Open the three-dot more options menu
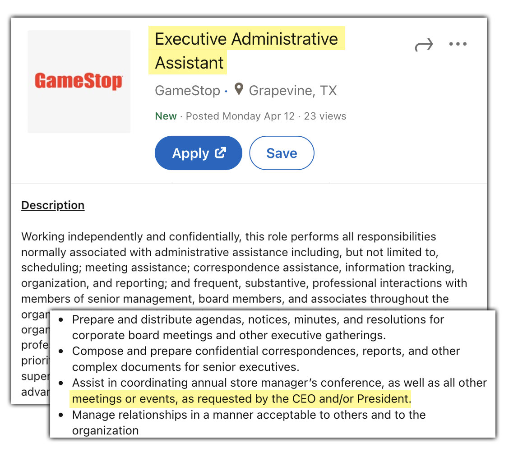Image resolution: width=509 pixels, height=453 pixels. pyautogui.click(x=458, y=44)
